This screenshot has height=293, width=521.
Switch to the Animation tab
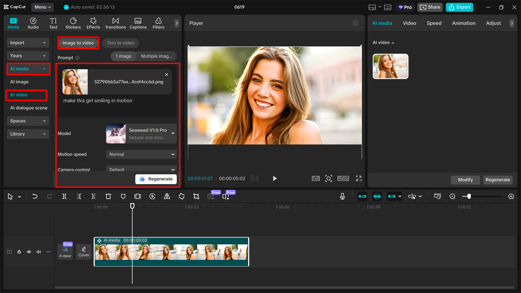[463, 23]
